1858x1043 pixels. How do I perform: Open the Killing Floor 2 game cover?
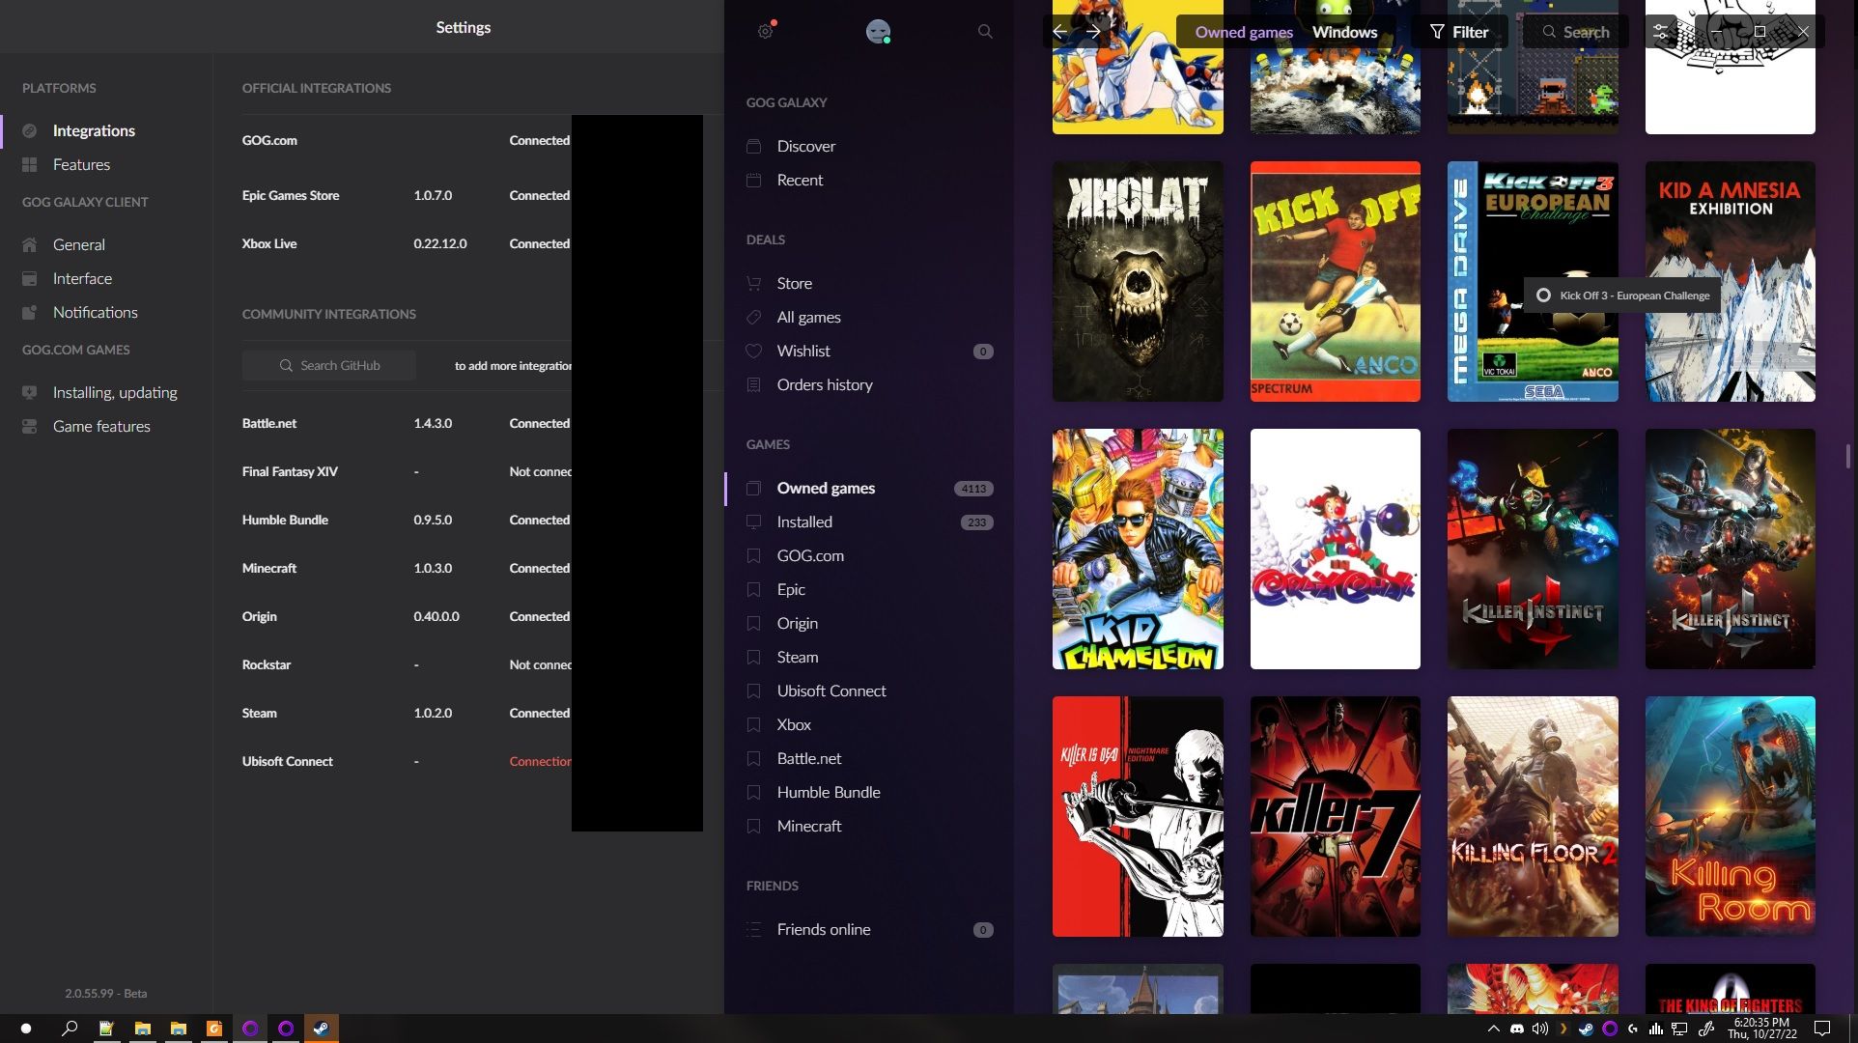pos(1533,816)
